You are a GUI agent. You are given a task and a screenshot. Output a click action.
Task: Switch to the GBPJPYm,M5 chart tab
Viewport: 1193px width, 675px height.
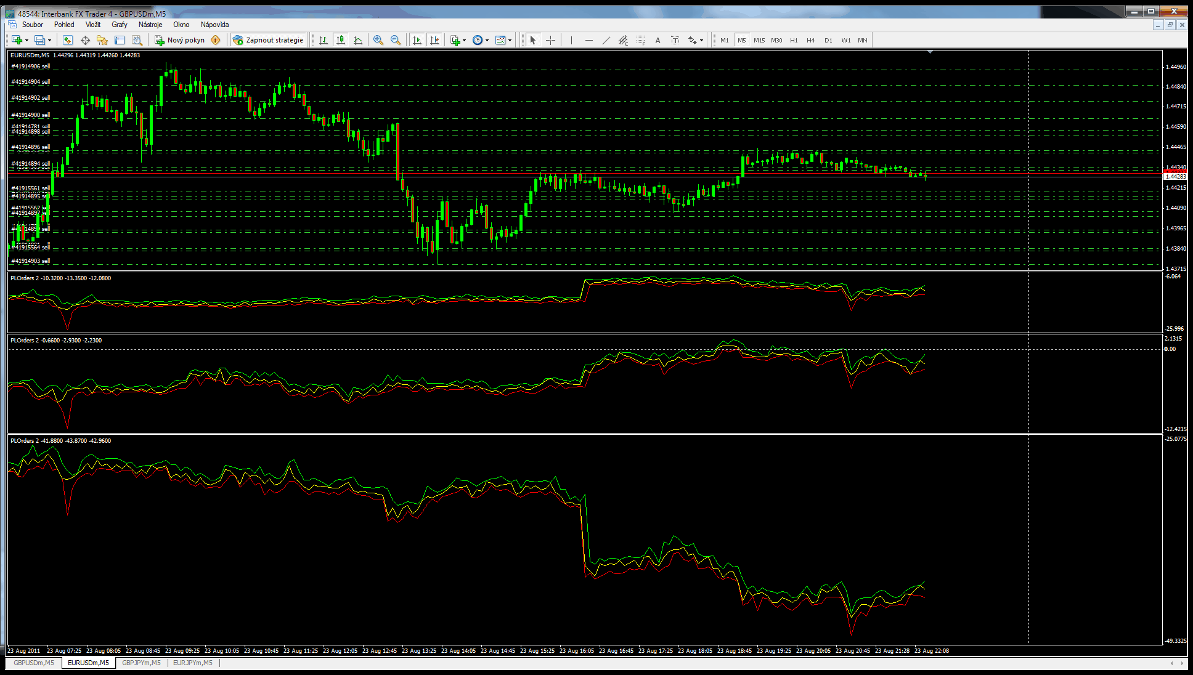[141, 663]
